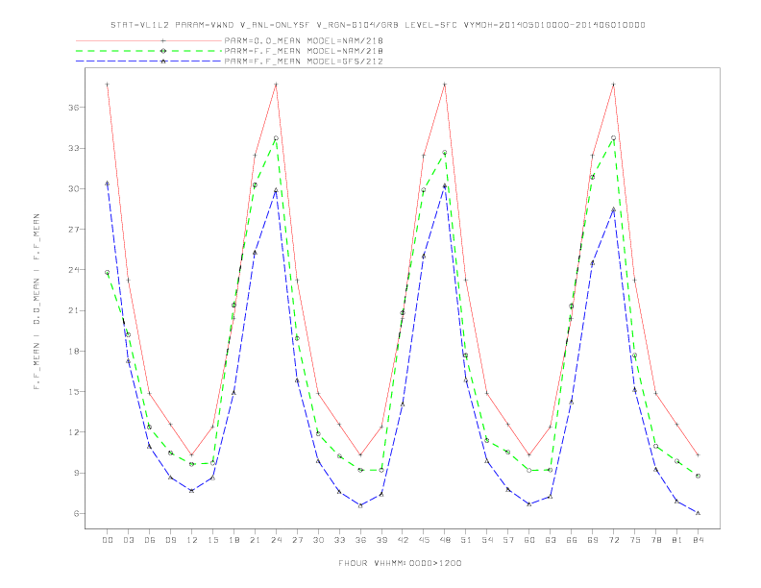
Task: Click y-axis tick label 36
Action: [x=74, y=108]
